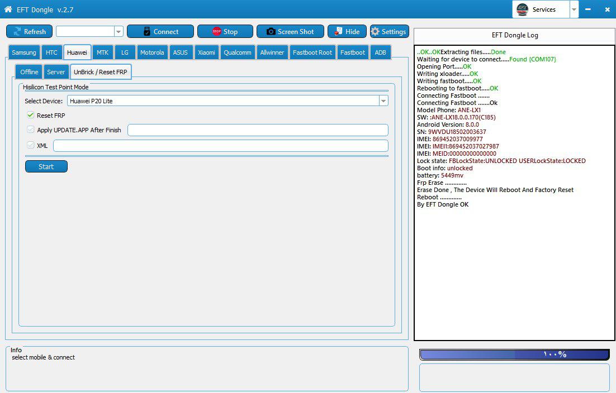The image size is (616, 393).
Task: Toggle Apply UPDATE.APP After Finish checkbox
Action: pyautogui.click(x=30, y=130)
